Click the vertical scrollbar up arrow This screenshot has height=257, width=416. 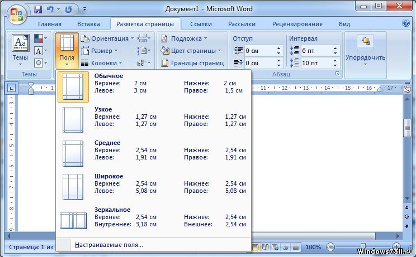point(407,99)
